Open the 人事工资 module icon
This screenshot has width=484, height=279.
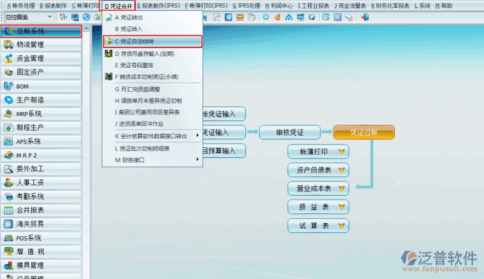[x=9, y=183]
